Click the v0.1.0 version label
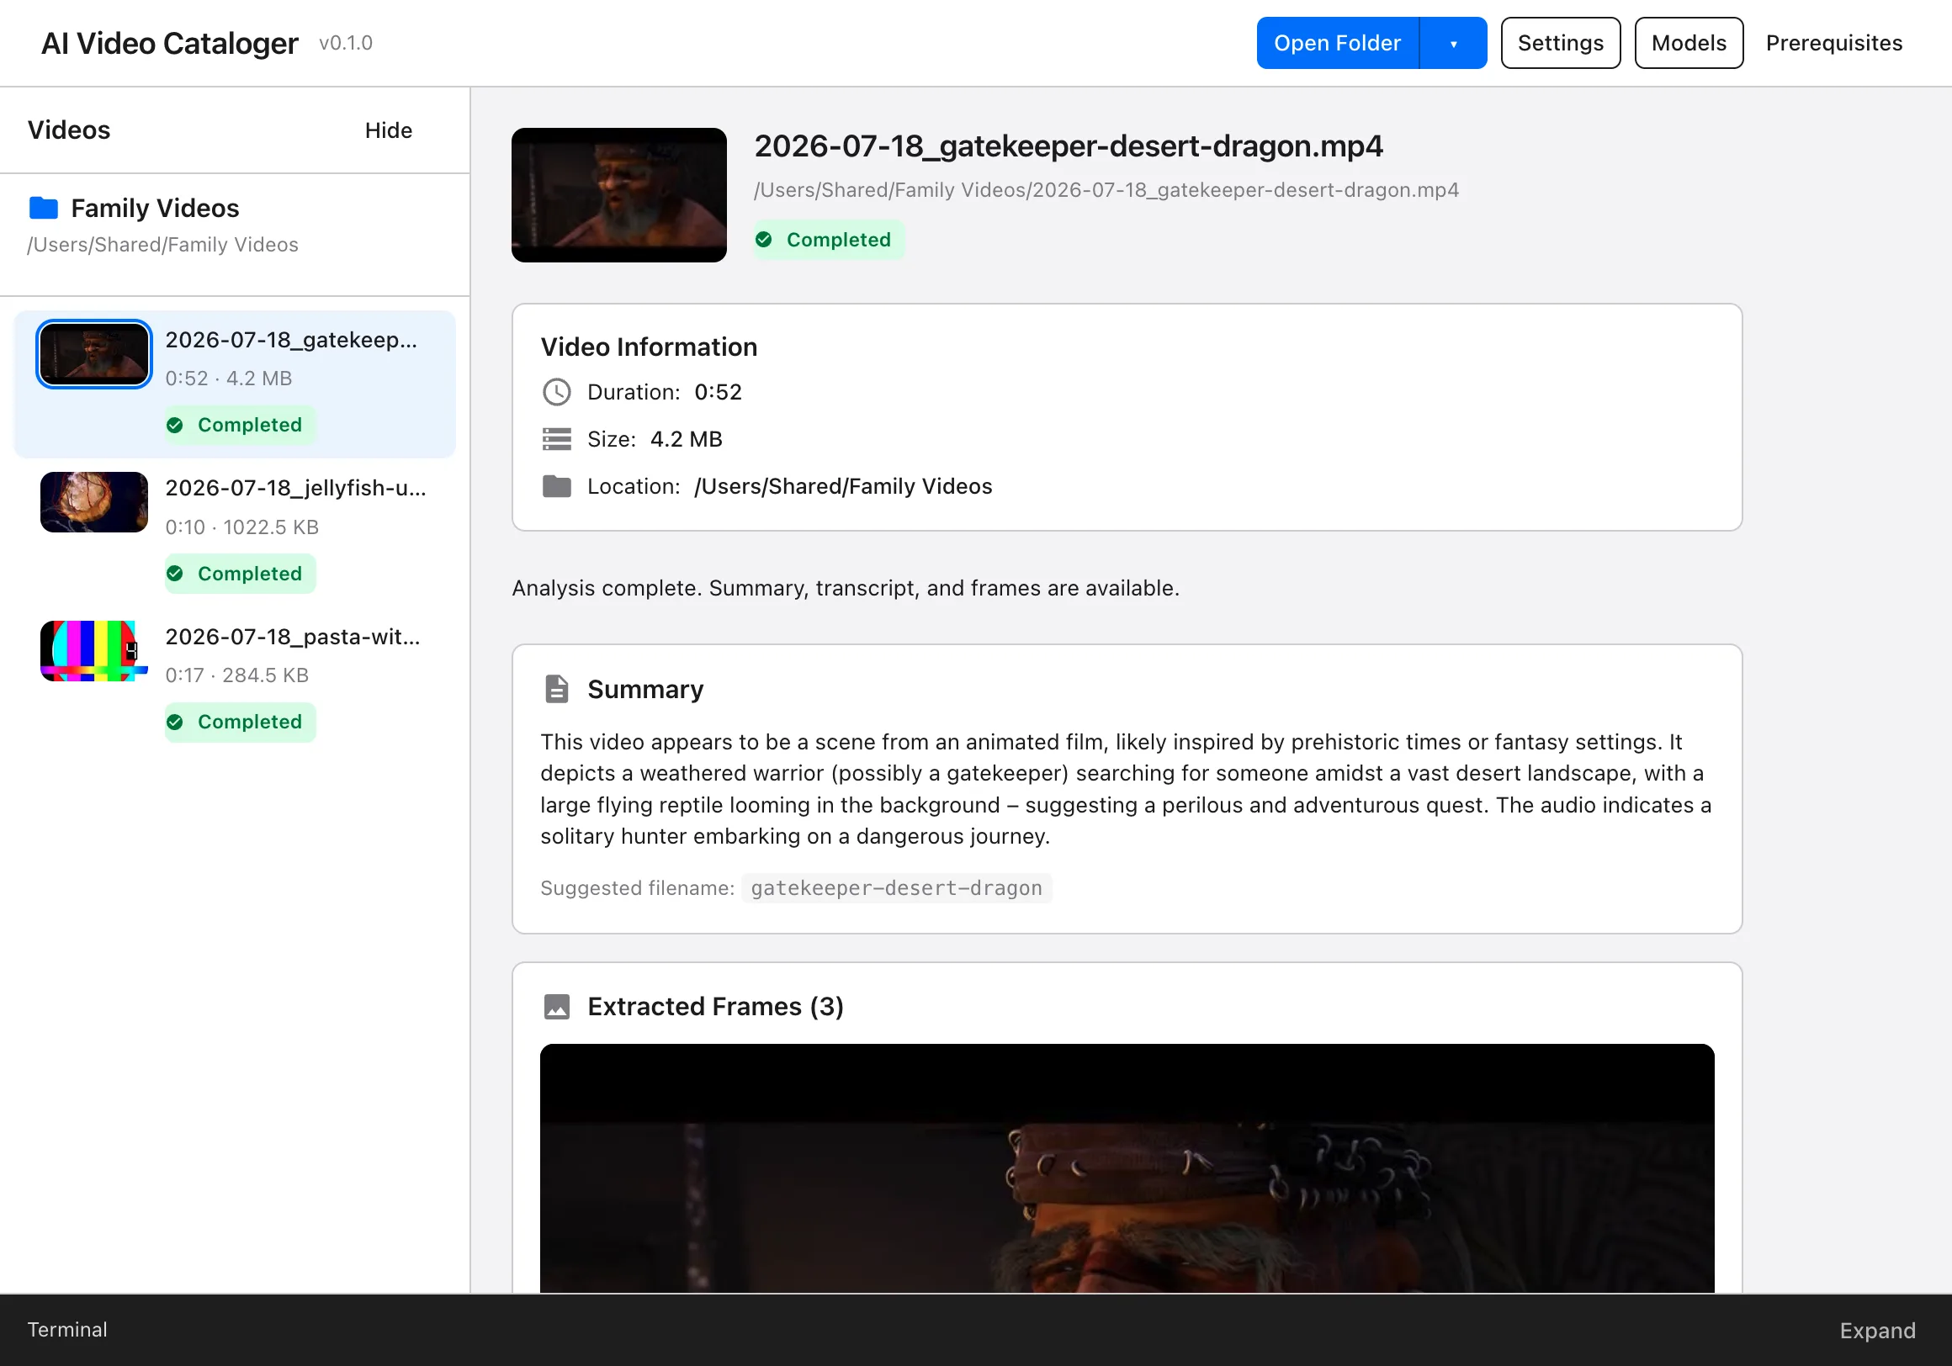This screenshot has height=1366, width=1952. [345, 44]
